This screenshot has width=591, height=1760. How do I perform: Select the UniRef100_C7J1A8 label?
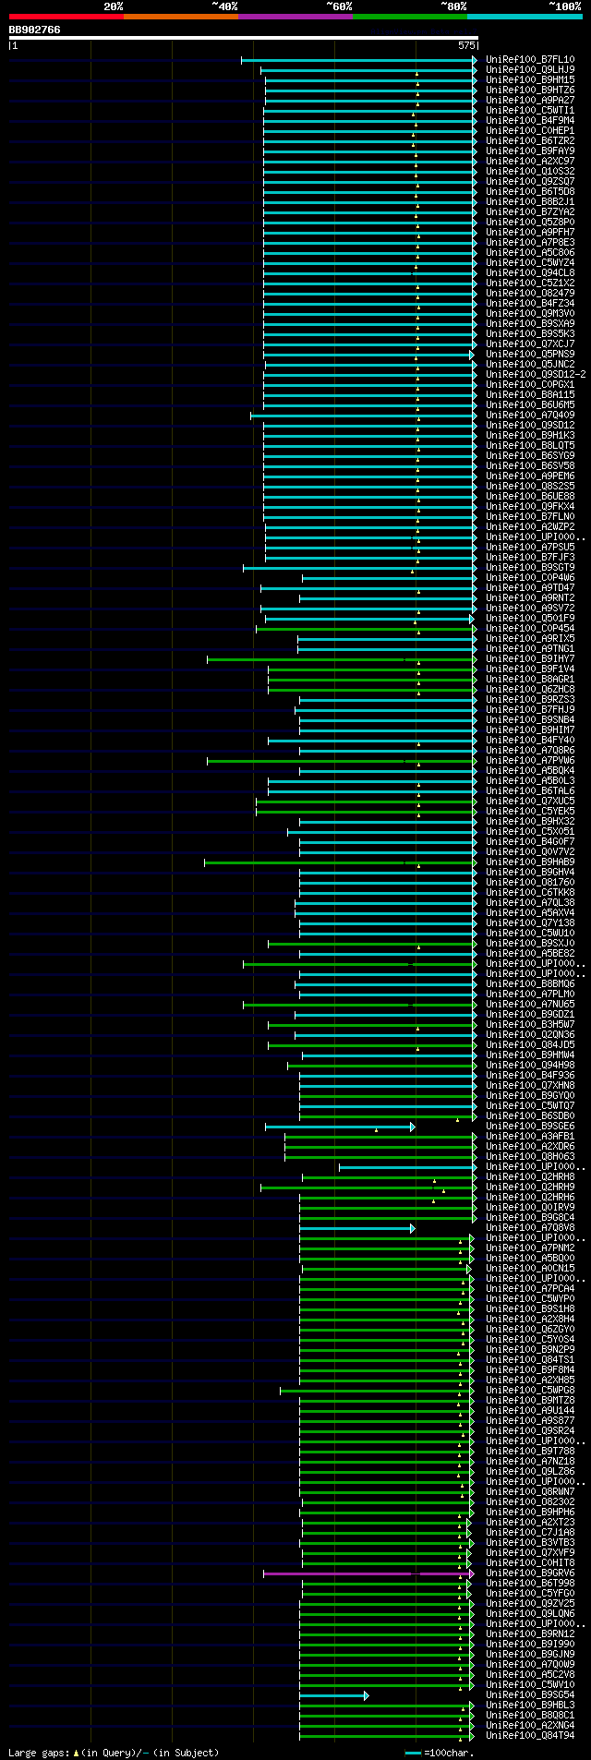[x=530, y=1533]
